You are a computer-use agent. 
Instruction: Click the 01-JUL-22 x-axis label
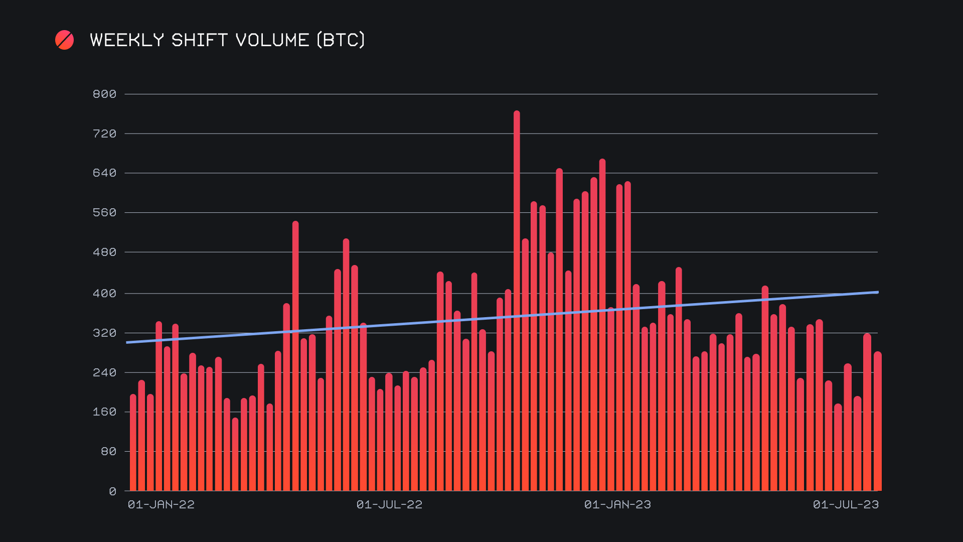[389, 504]
